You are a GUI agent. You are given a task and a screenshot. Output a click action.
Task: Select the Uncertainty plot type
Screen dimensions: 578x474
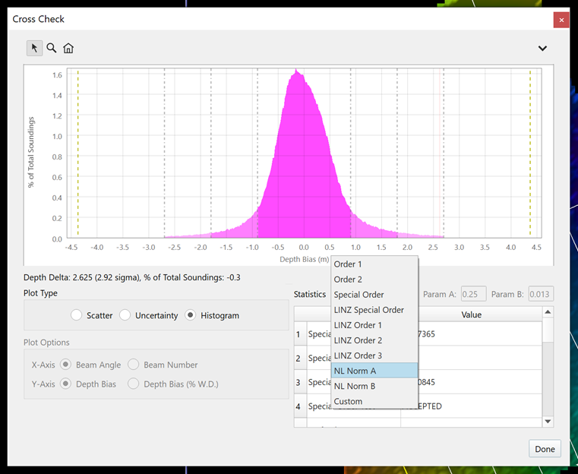(x=125, y=315)
